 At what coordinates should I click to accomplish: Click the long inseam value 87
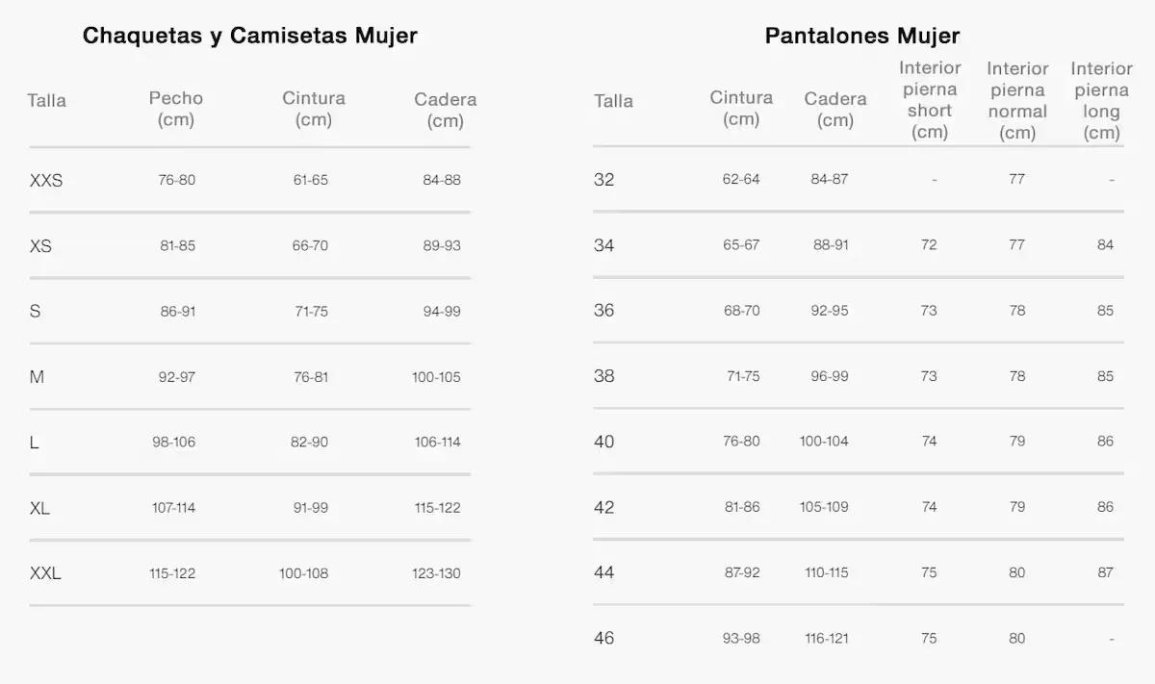[1105, 572]
